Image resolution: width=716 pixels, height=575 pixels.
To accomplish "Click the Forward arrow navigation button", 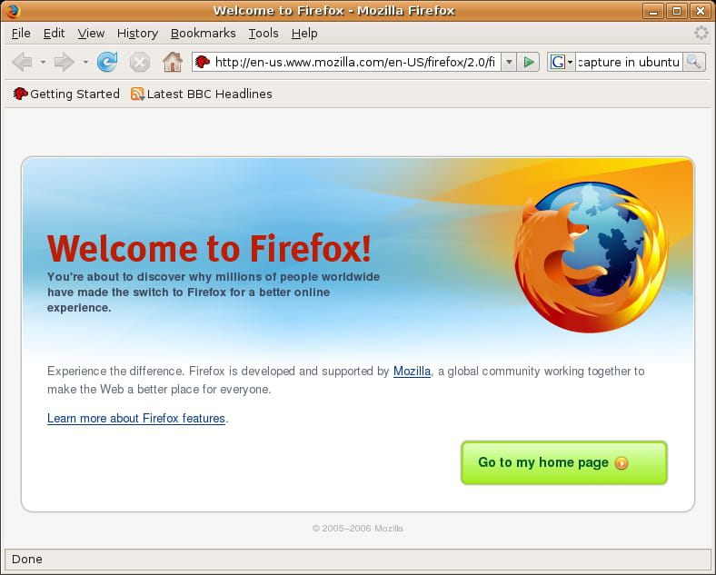I will click(x=64, y=62).
